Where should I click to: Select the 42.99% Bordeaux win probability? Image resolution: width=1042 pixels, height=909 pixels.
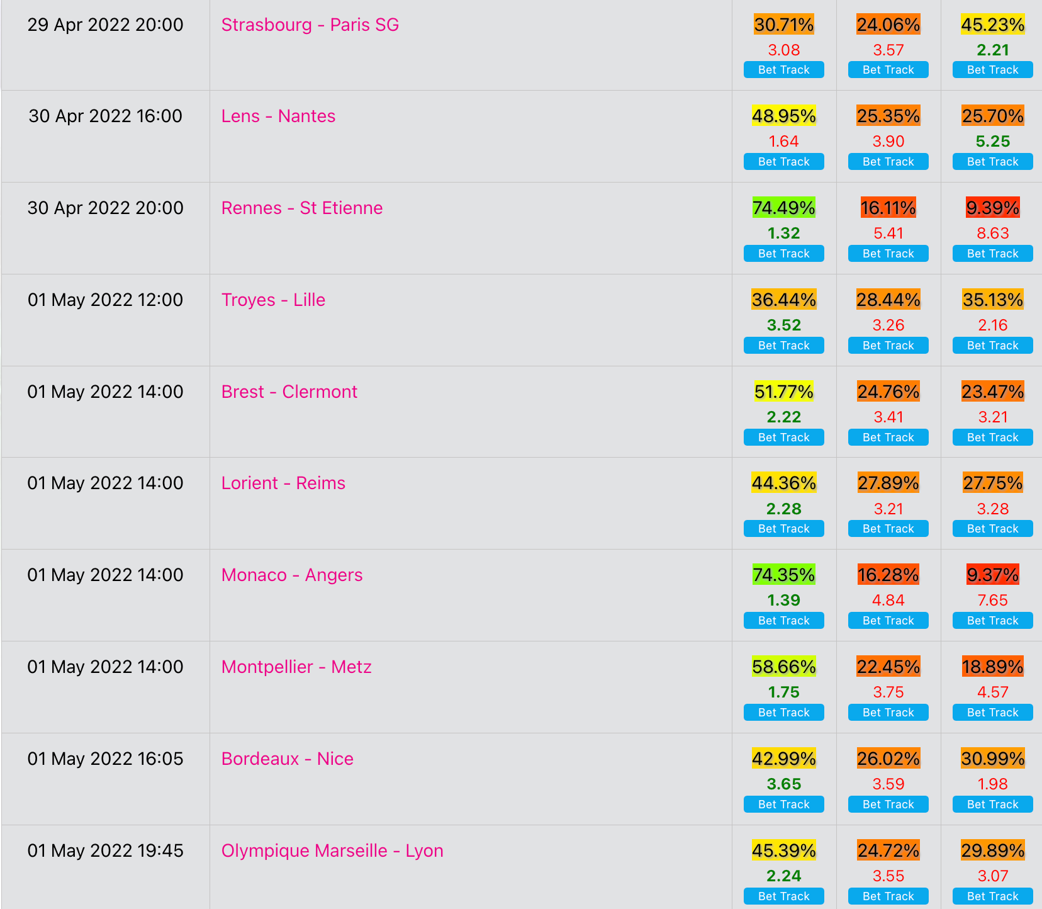(784, 759)
